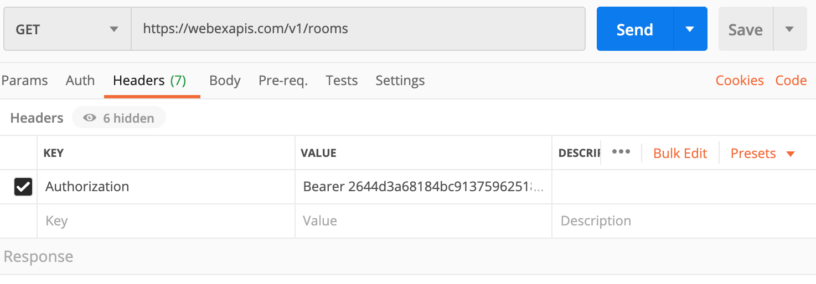Viewport: 816px width, 284px height.
Task: Open the Code link
Action: tap(791, 81)
